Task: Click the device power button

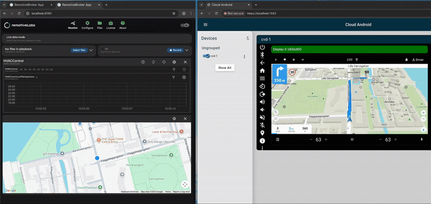Action: pyautogui.click(x=262, y=47)
